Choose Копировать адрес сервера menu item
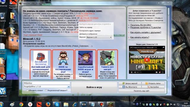Screen dimensions: 190x107 (x=90, y=31)
